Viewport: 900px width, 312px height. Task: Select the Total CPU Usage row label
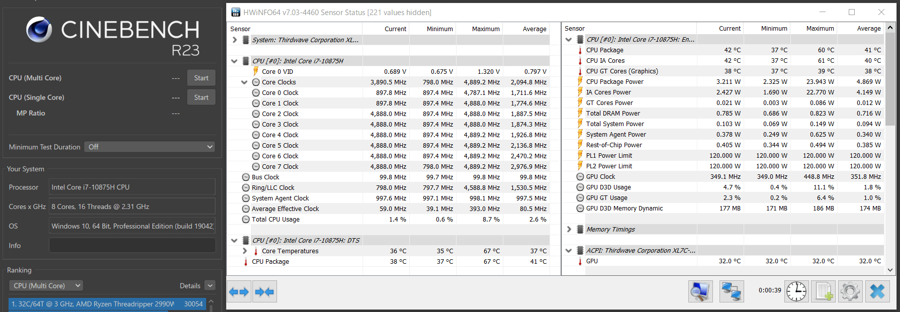coord(276,220)
